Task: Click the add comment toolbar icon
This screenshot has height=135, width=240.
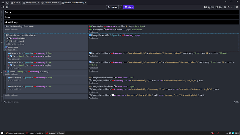Action: [x=217, y=7]
